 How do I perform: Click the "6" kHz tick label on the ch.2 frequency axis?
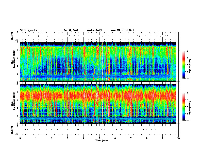point(18,100)
